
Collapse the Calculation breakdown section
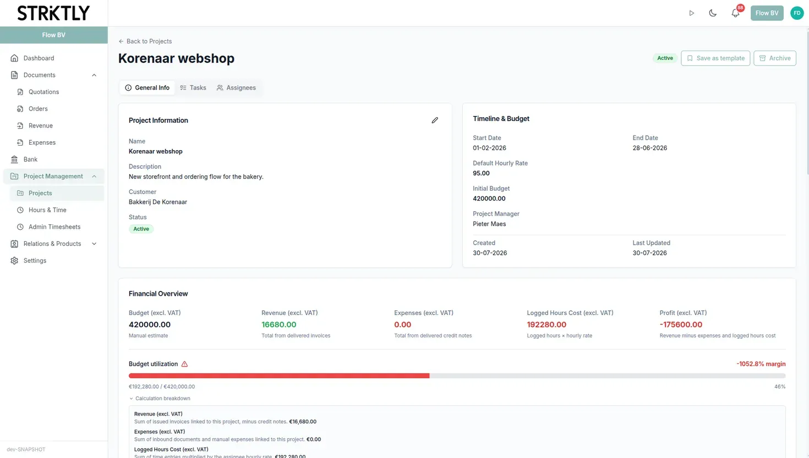tap(160, 399)
